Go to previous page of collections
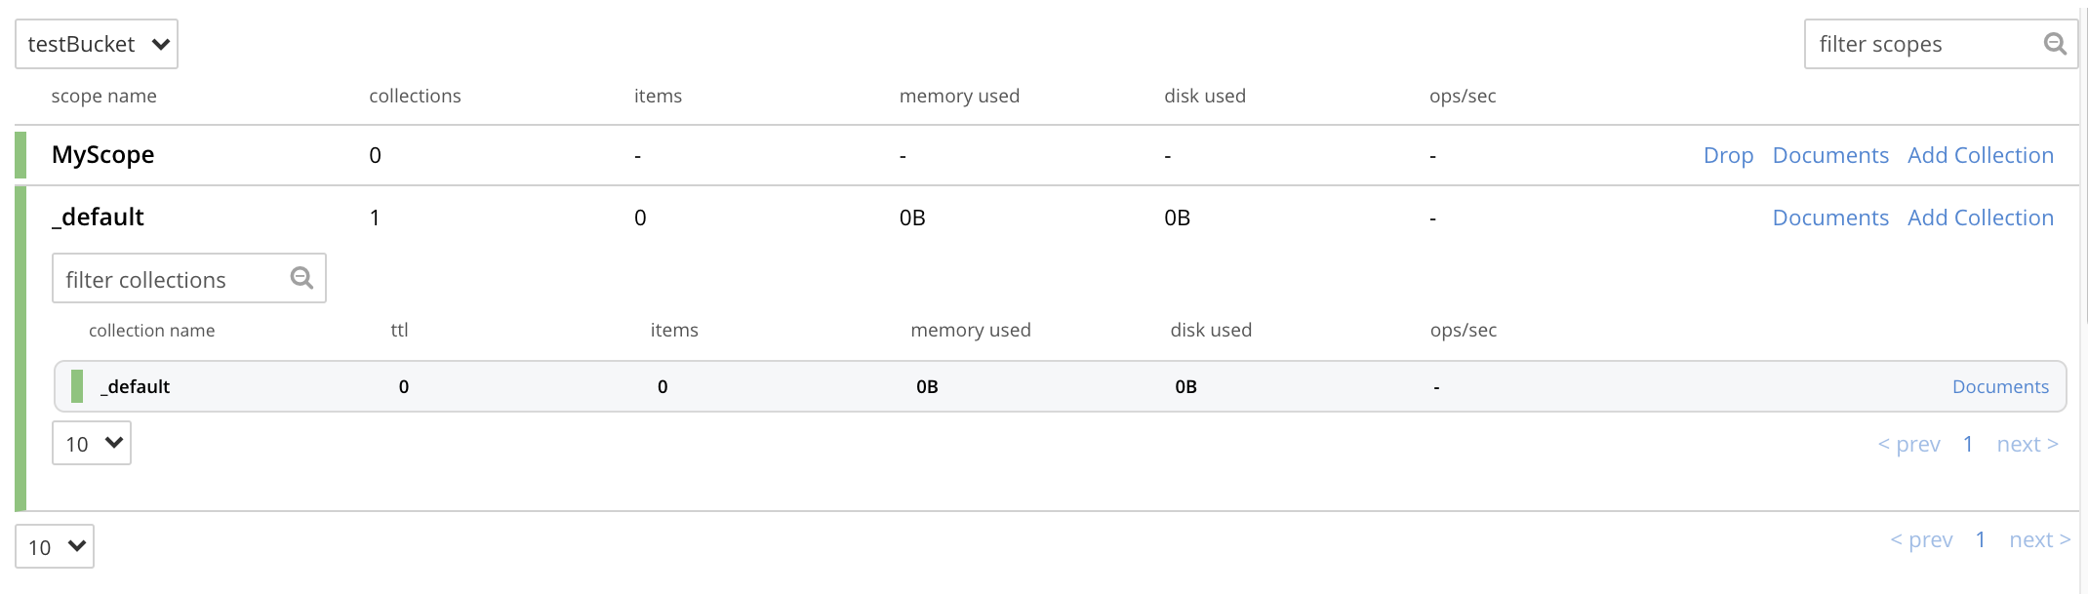 tap(1909, 445)
